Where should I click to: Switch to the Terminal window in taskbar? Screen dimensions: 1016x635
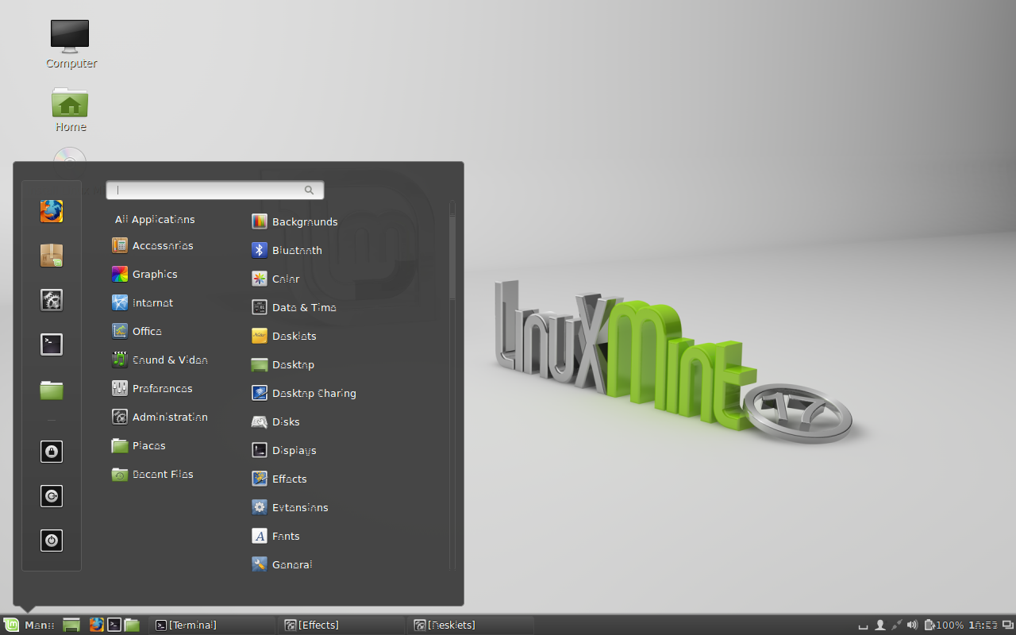[212, 625]
